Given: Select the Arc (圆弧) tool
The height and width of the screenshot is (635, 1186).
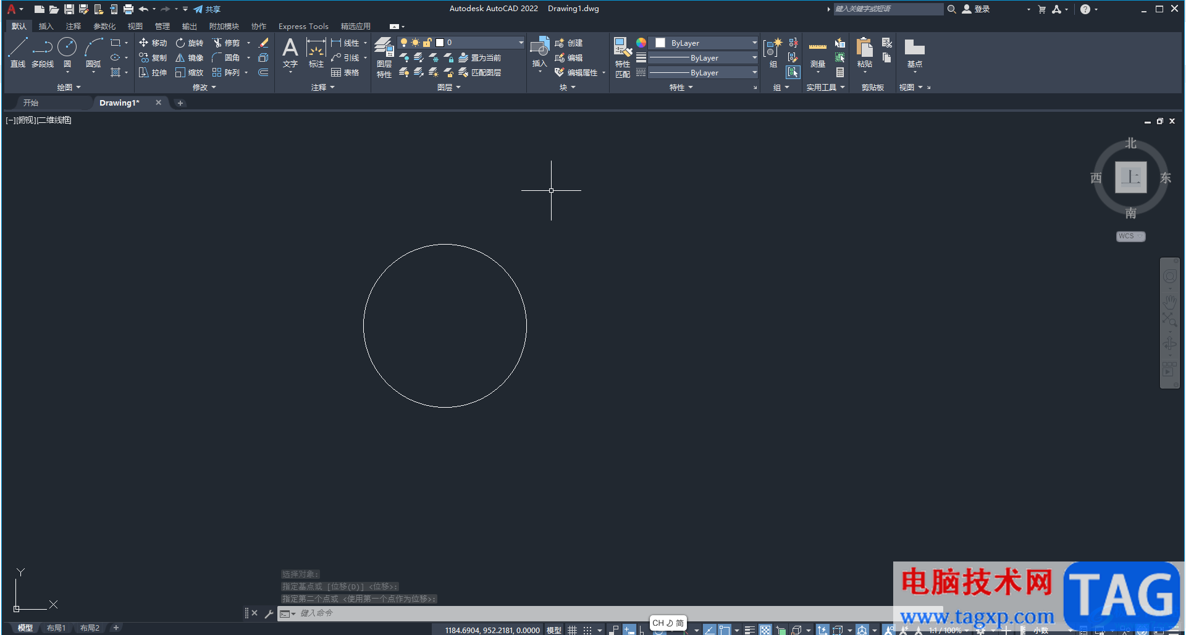Looking at the screenshot, I should tap(93, 53).
